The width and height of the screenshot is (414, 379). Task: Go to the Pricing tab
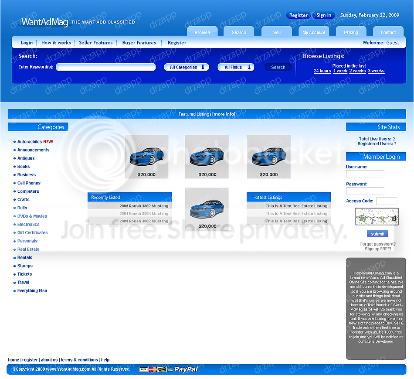[351, 31]
